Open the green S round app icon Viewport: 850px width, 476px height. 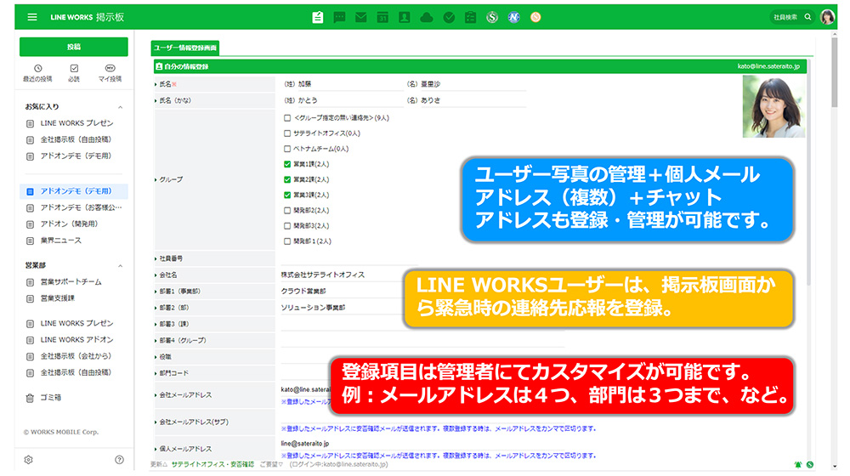click(492, 17)
